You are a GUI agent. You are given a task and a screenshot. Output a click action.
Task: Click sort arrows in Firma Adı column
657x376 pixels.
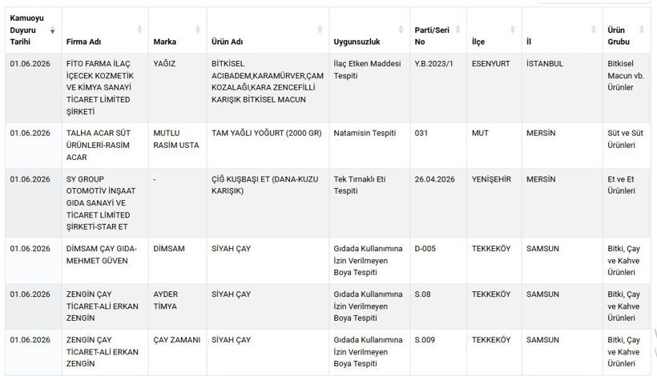[x=139, y=30]
